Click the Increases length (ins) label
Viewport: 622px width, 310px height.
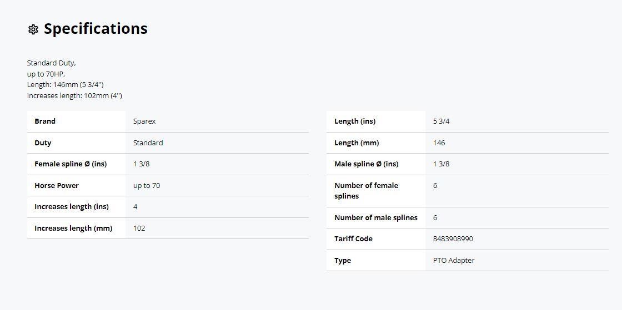(72, 207)
